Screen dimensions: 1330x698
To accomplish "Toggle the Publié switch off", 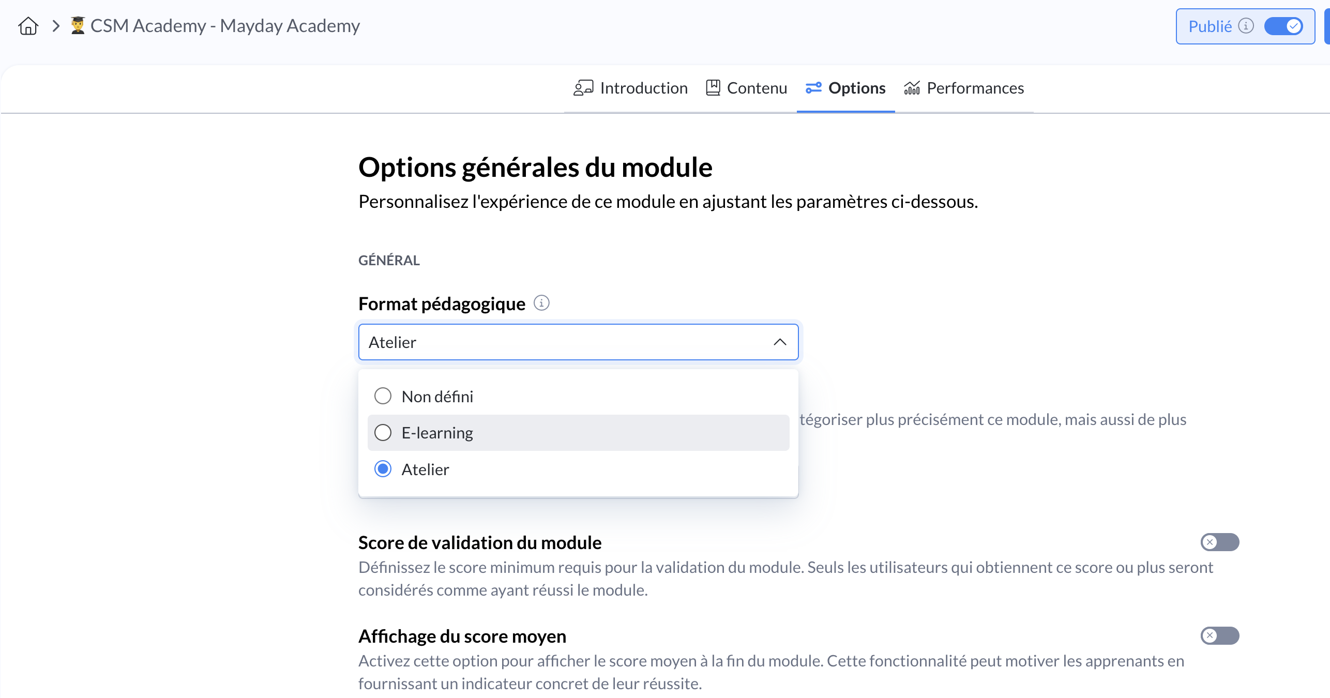I will [x=1283, y=26].
